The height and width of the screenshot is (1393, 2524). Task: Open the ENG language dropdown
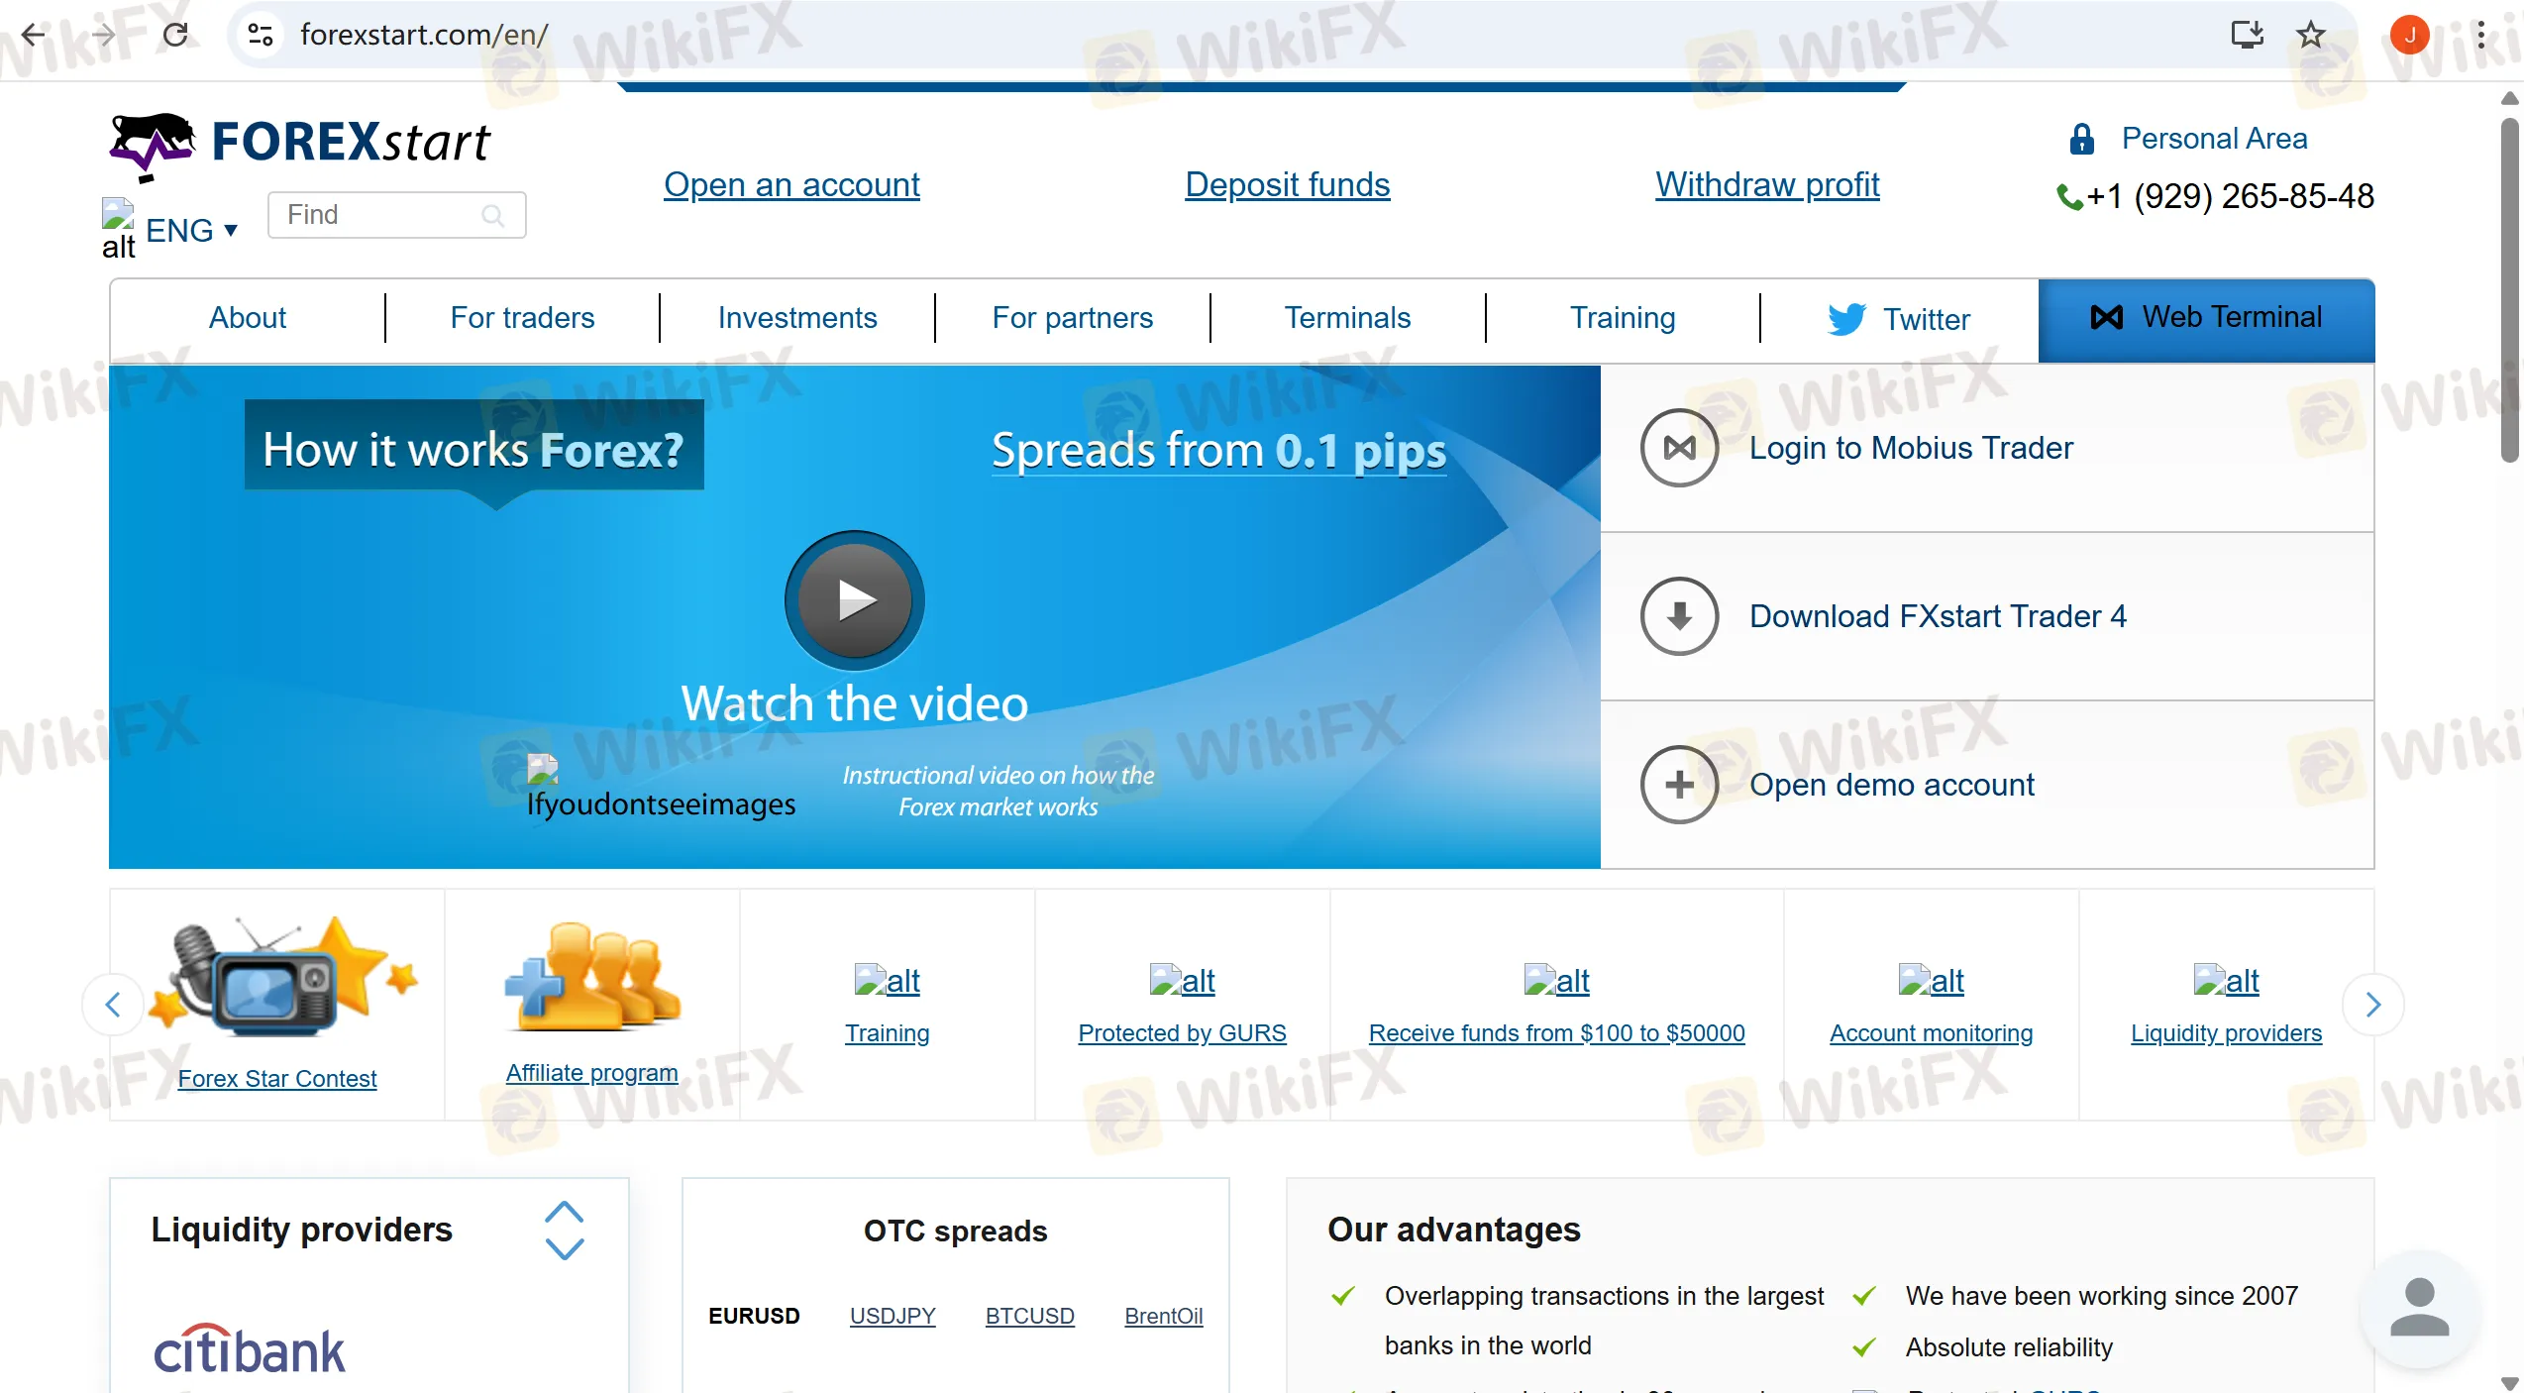191,230
